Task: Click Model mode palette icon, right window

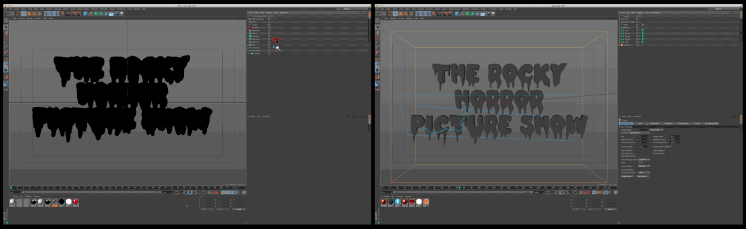Action: (x=377, y=27)
